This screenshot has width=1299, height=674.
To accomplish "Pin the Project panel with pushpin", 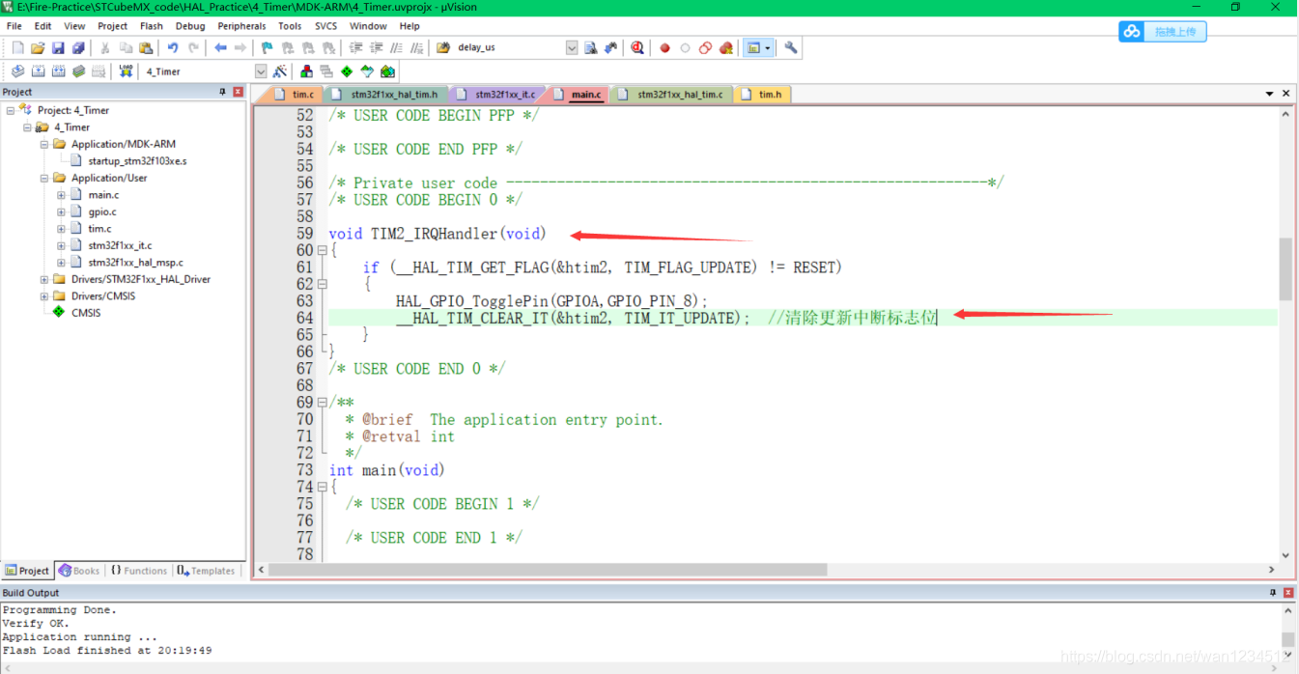I will (x=222, y=92).
